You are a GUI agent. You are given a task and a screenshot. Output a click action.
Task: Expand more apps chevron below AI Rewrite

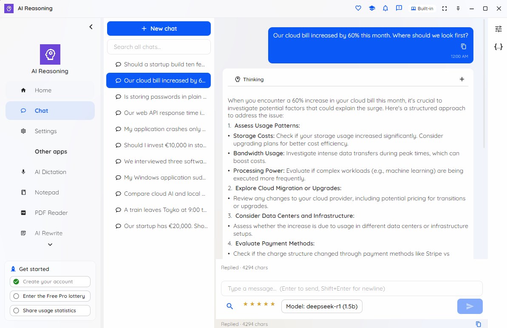pos(50,245)
